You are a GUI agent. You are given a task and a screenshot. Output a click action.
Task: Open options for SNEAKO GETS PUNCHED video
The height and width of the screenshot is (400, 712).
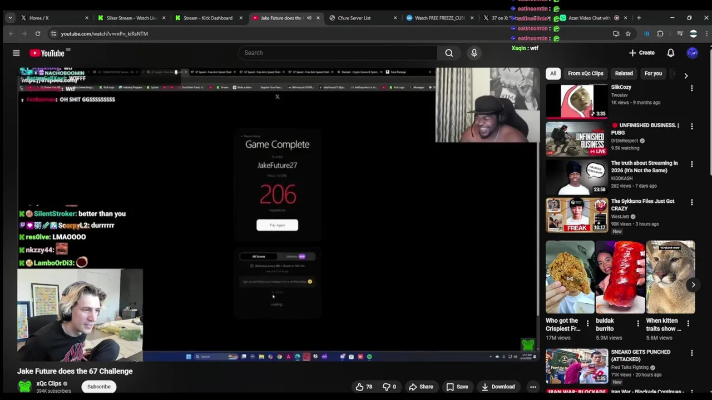coord(691,353)
